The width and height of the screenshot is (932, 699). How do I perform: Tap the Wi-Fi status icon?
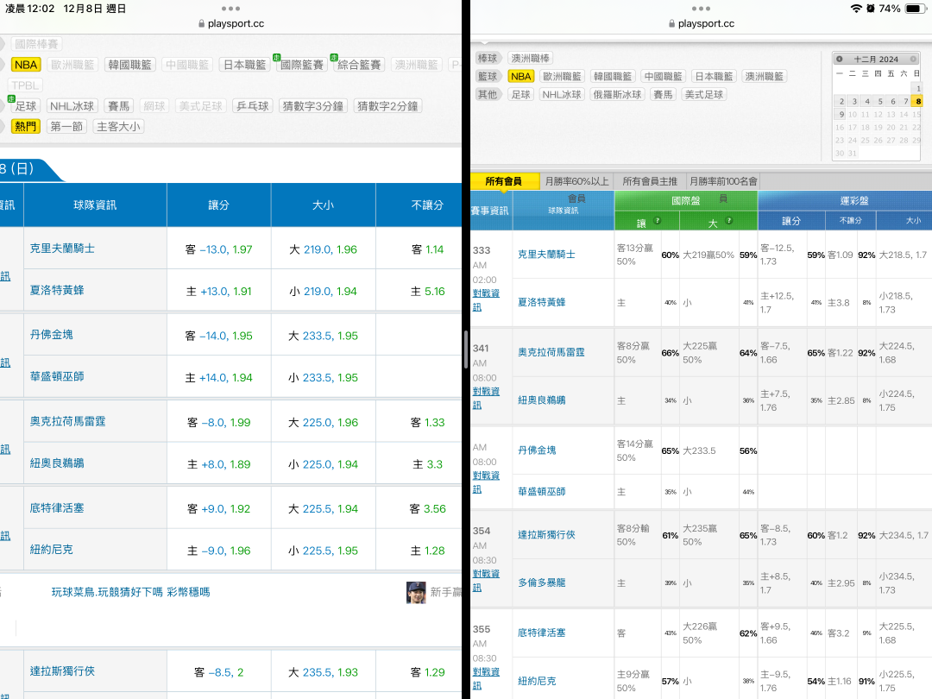point(856,9)
